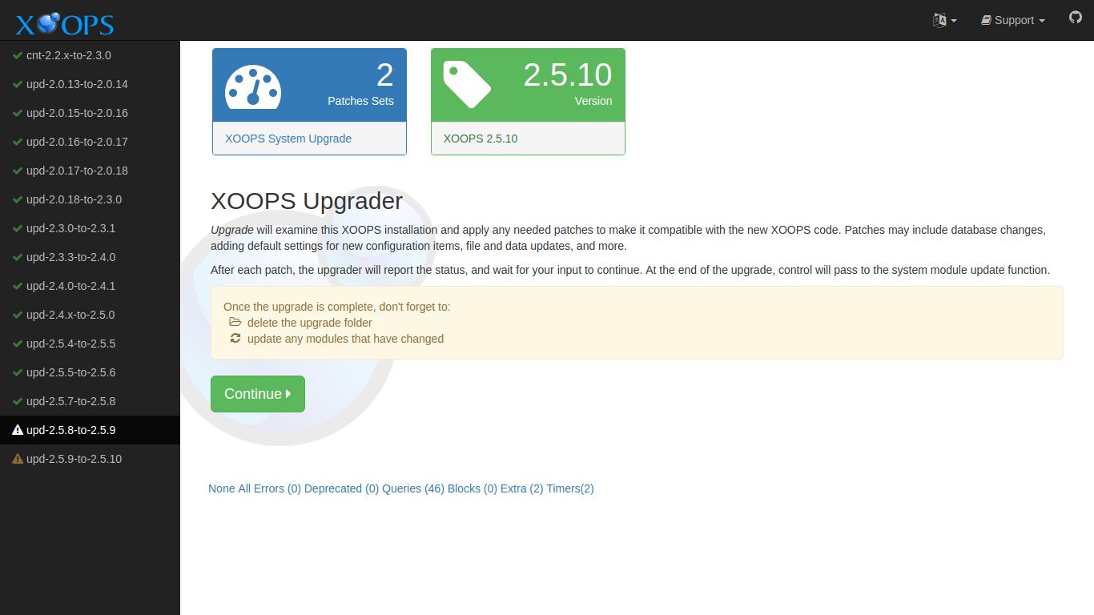
Task: Select the upd-2.0.13-to-2.0.14 sidebar entry
Action: pos(76,84)
